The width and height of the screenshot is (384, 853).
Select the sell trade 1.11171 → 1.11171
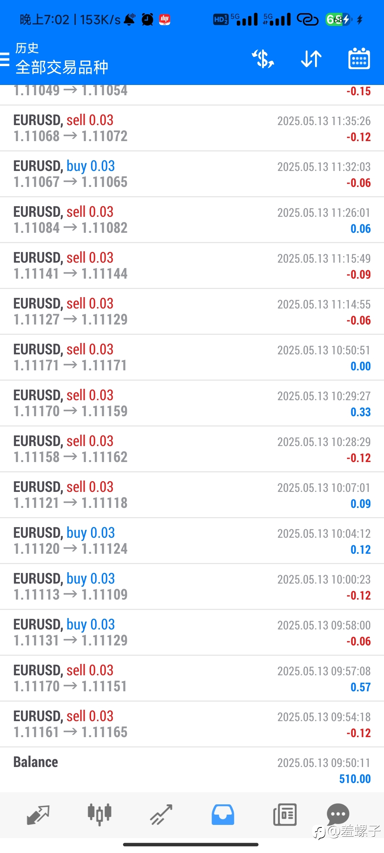click(192, 358)
